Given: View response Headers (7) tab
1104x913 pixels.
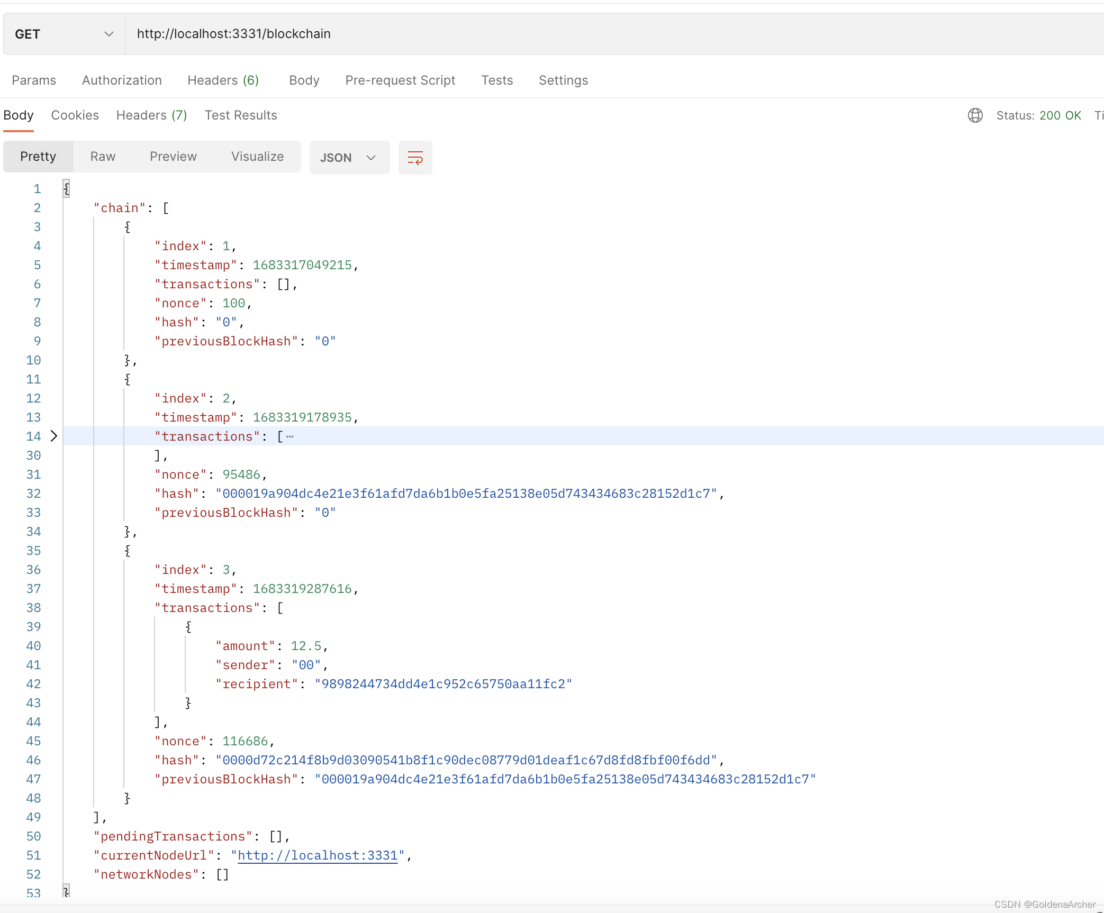Looking at the screenshot, I should coord(151,115).
